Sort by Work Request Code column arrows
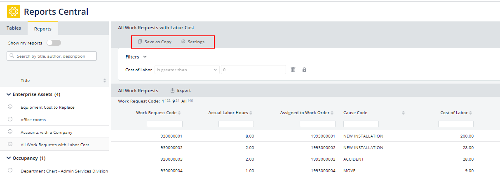This screenshot has width=500, height=175. click(179, 113)
